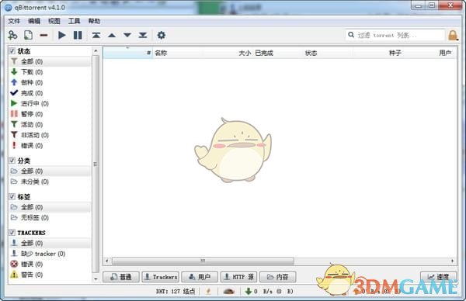Click the horizontal scrollbar thumb in torrent list

point(203,261)
